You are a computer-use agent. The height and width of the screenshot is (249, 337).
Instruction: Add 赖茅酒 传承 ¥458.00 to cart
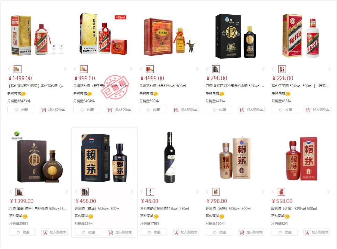pyautogui.click(x=120, y=232)
